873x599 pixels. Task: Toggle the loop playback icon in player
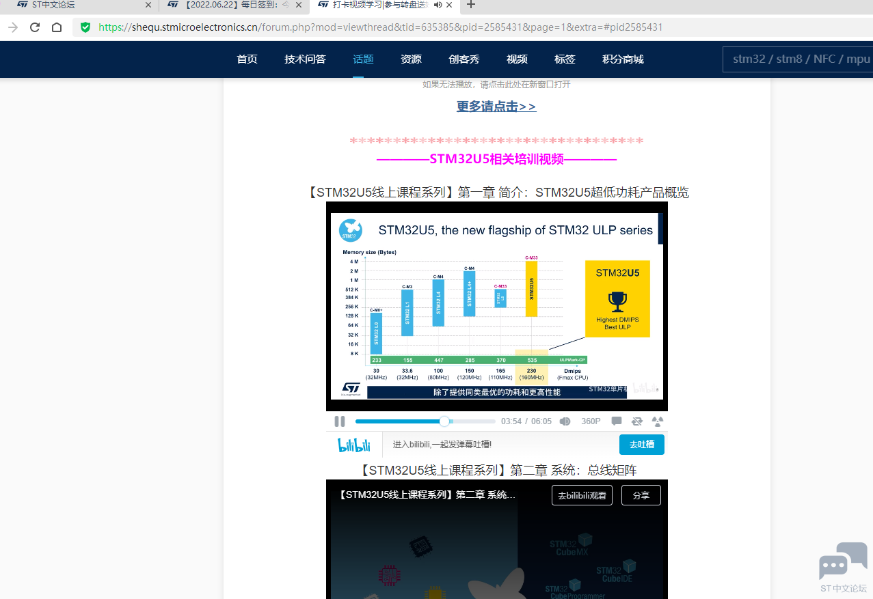point(637,421)
